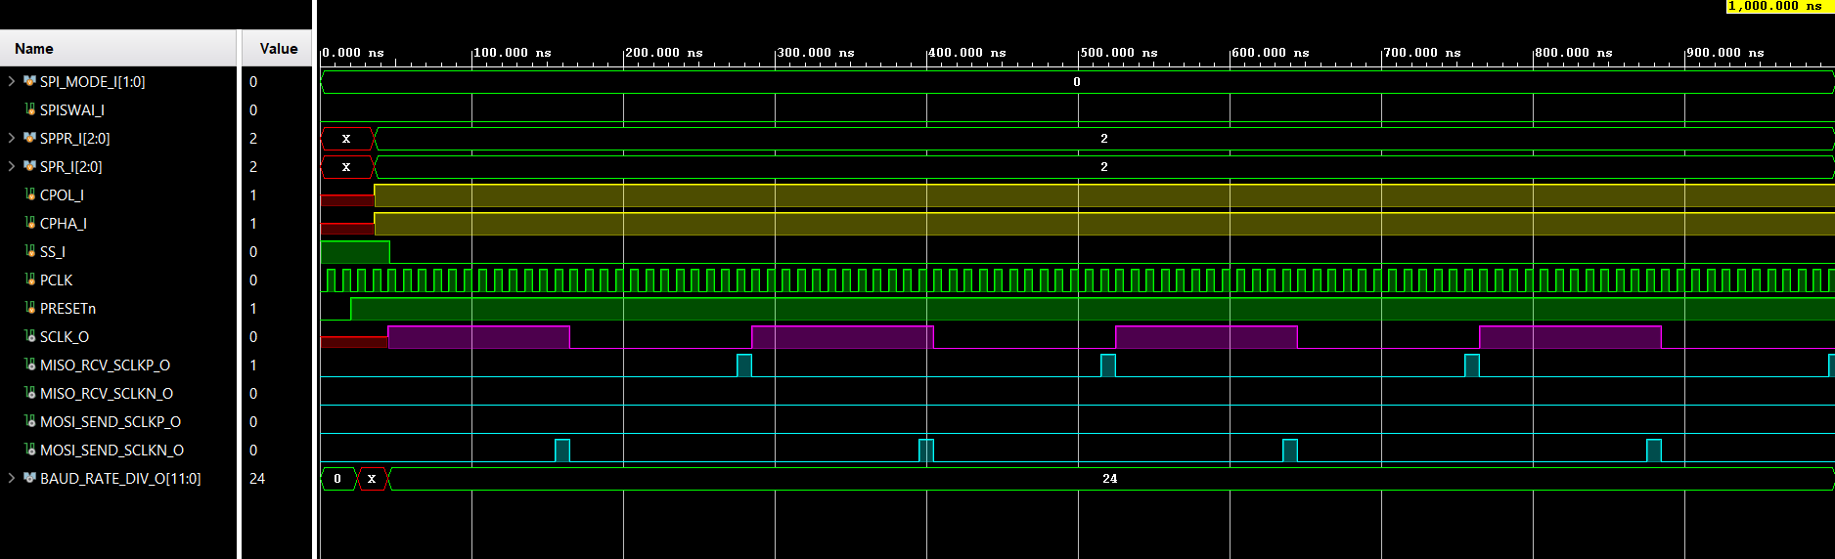Click the X segment of SPPR_I waveform
This screenshot has height=559, width=1835.
coord(346,139)
